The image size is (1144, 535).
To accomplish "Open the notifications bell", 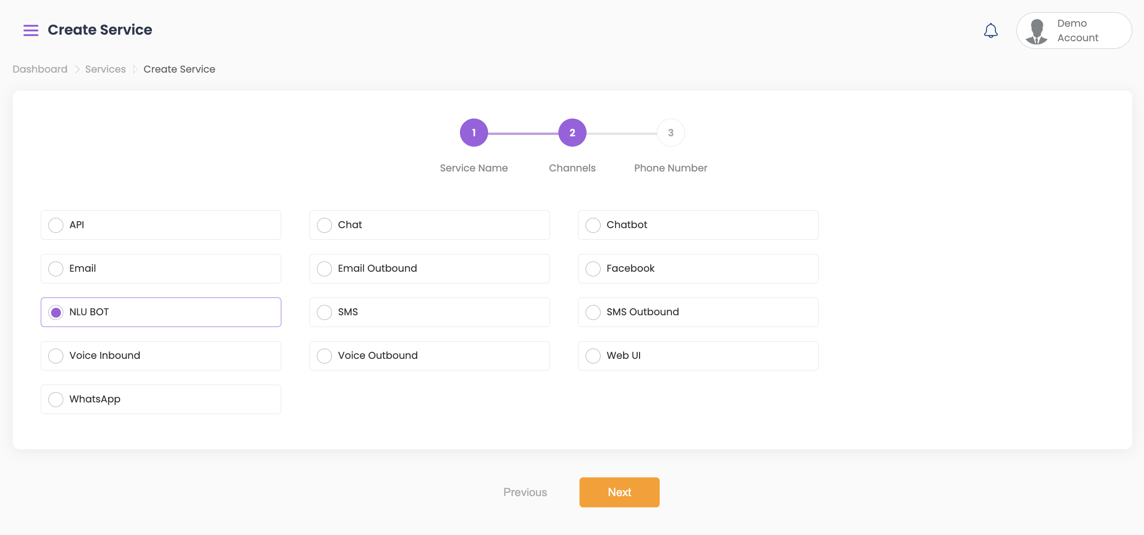I will click(990, 31).
